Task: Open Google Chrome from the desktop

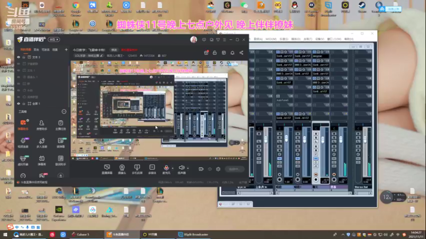Action: click(76, 7)
